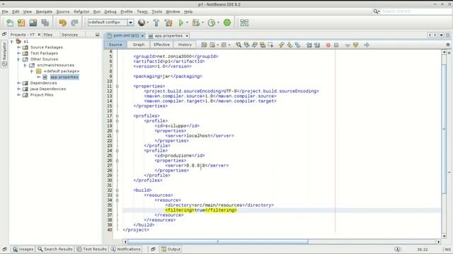Click the Last Edit icon in editor toolbar
The height and width of the screenshot is (254, 453).
[204, 45]
